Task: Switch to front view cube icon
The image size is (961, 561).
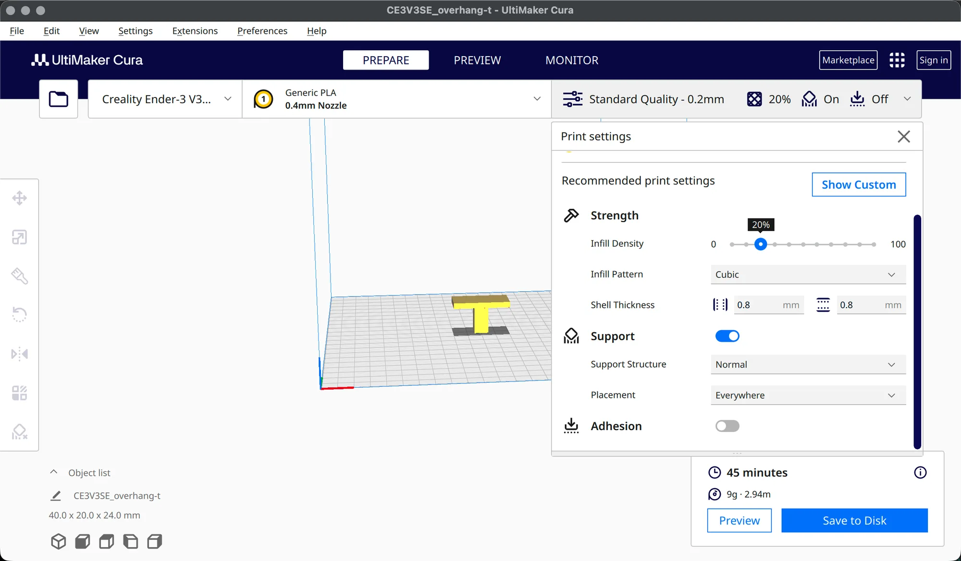Action: [83, 541]
